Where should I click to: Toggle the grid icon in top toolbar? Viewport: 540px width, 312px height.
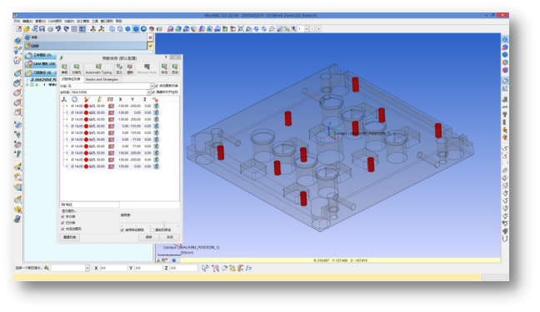(x=74, y=29)
